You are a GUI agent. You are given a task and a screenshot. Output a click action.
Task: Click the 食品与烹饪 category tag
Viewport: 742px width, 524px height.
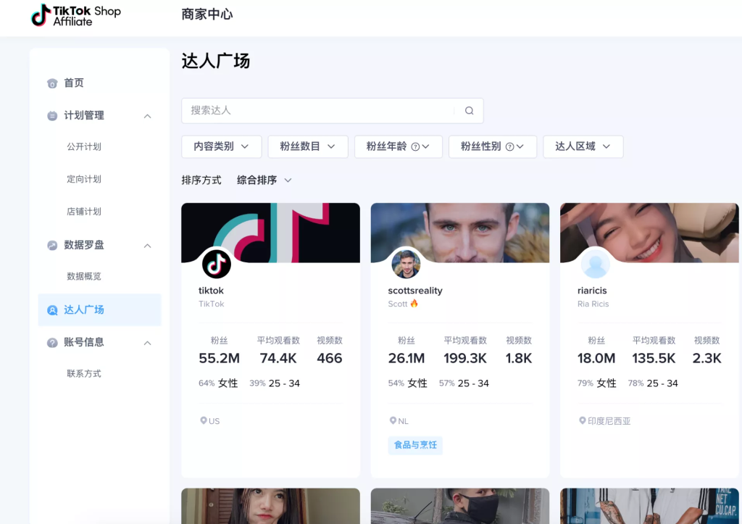click(415, 446)
